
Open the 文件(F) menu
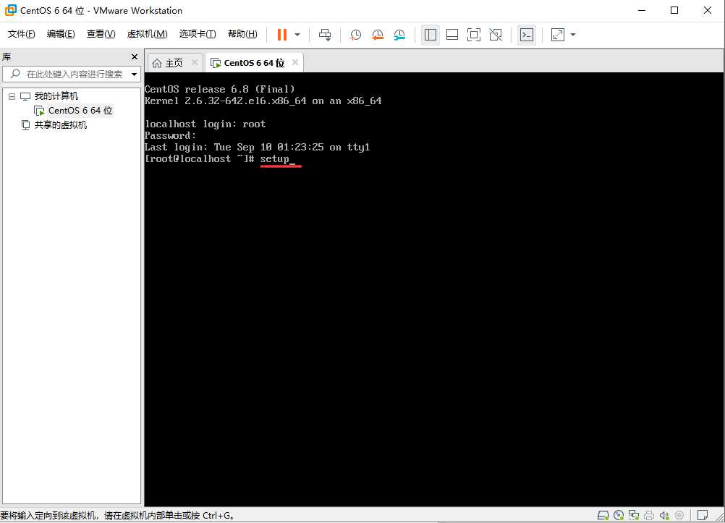click(x=21, y=34)
